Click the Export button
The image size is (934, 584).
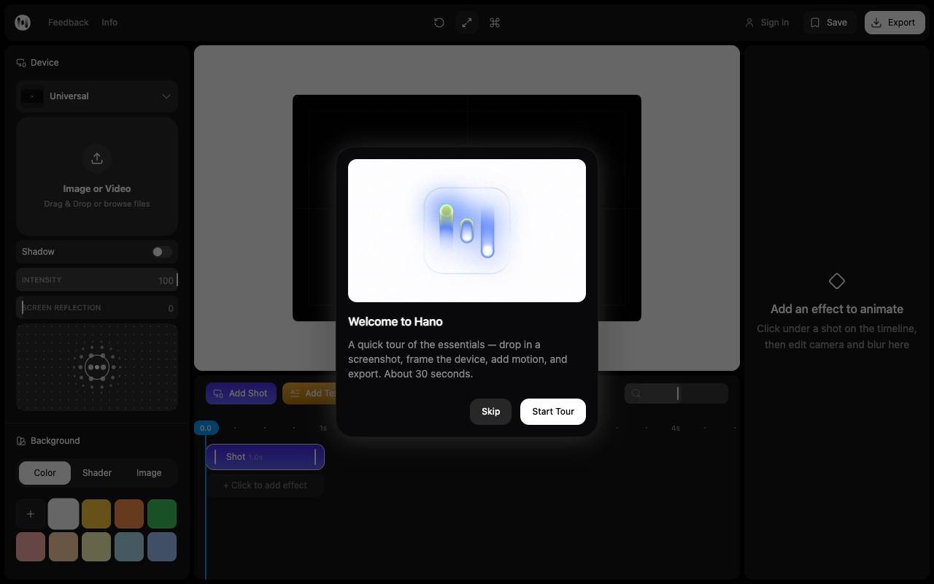[895, 23]
